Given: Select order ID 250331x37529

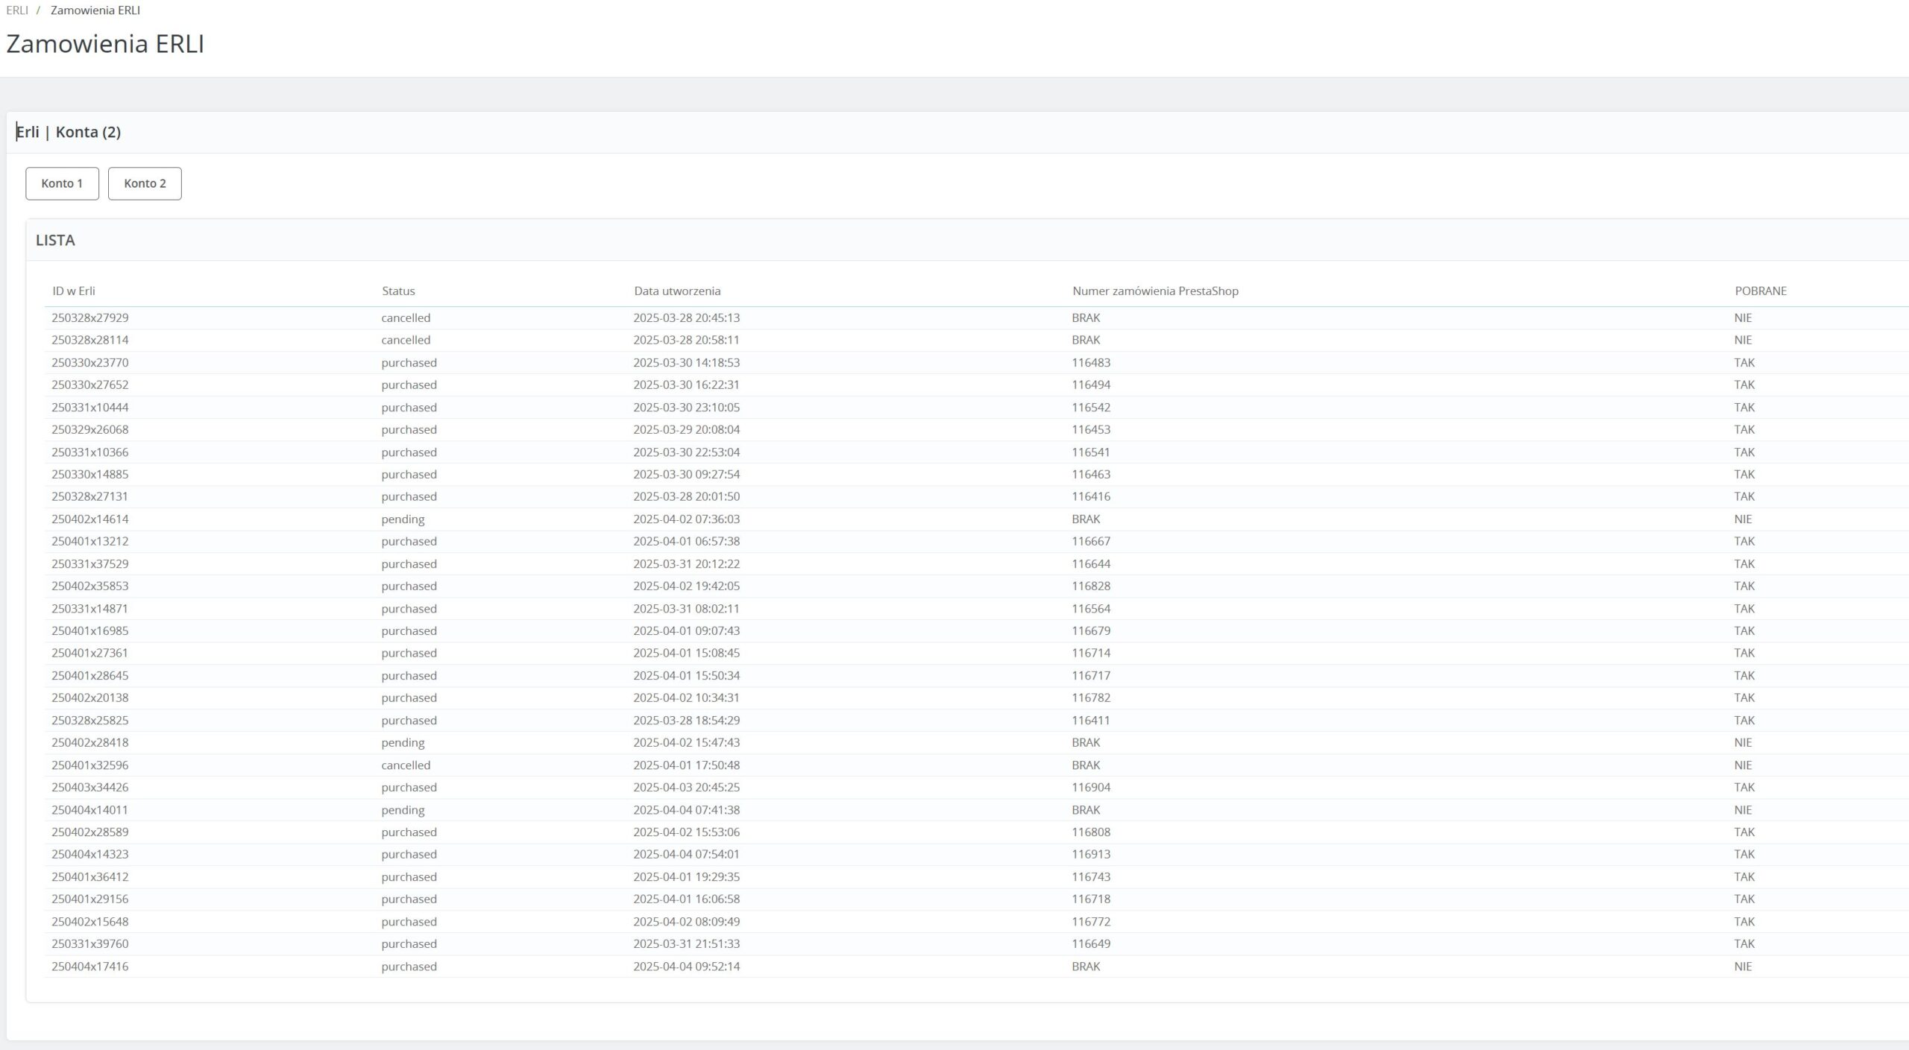Looking at the screenshot, I should click(90, 563).
